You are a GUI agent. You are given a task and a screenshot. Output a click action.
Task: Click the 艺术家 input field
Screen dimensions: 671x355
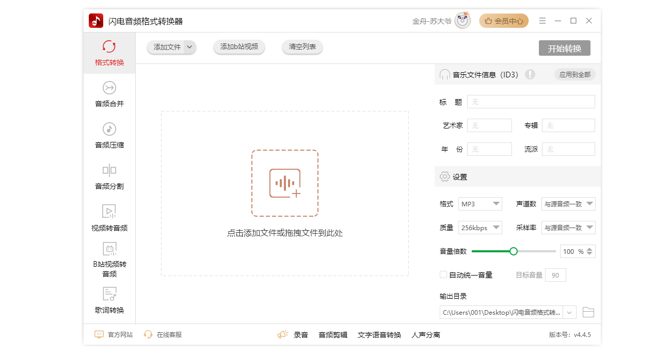coord(489,125)
